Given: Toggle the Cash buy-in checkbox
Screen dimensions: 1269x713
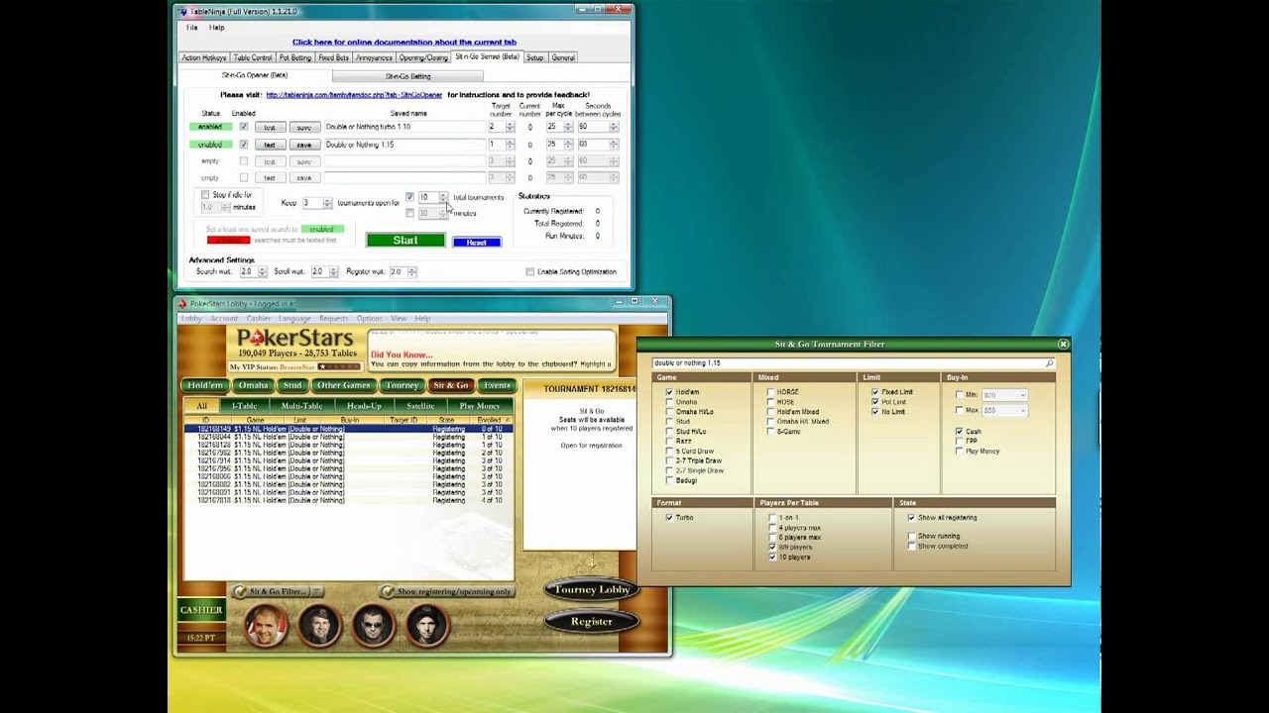Looking at the screenshot, I should (959, 432).
